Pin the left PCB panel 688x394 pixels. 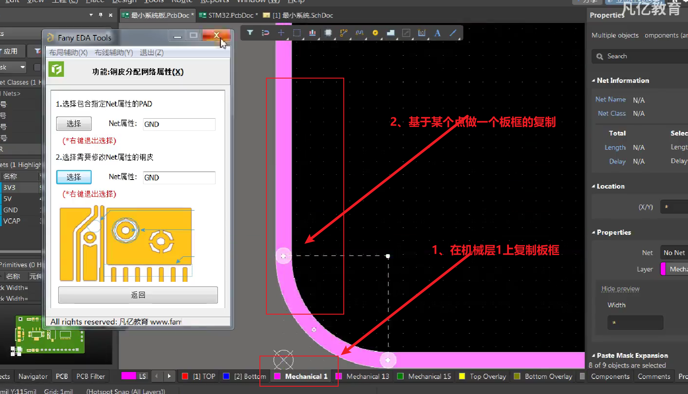100,15
